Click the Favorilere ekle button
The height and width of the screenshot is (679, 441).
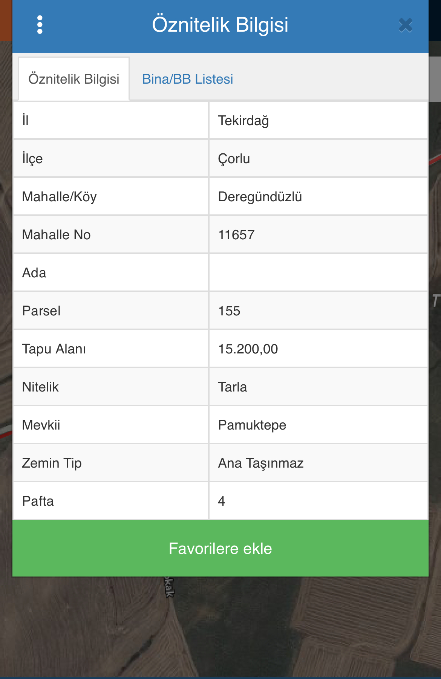(220, 548)
